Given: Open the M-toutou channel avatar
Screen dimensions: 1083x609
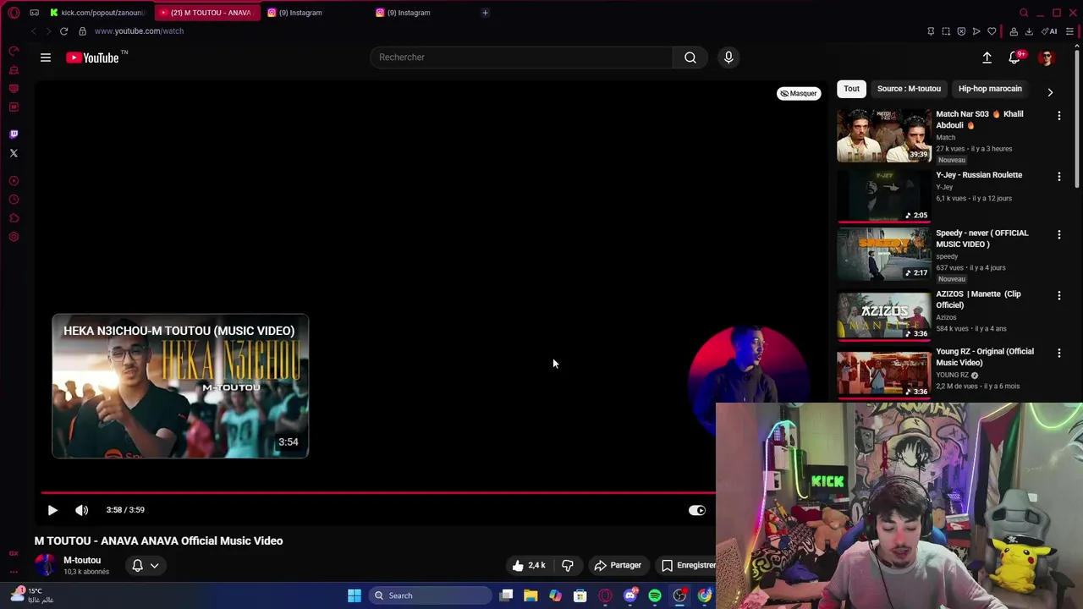Looking at the screenshot, I should [45, 565].
